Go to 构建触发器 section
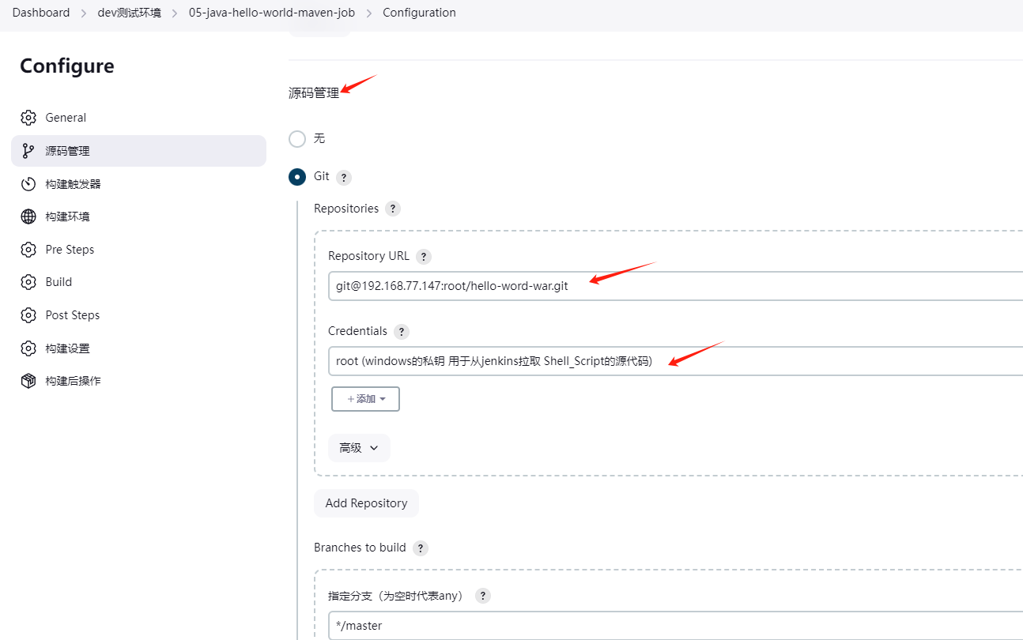1023x640 pixels. pyautogui.click(x=138, y=184)
